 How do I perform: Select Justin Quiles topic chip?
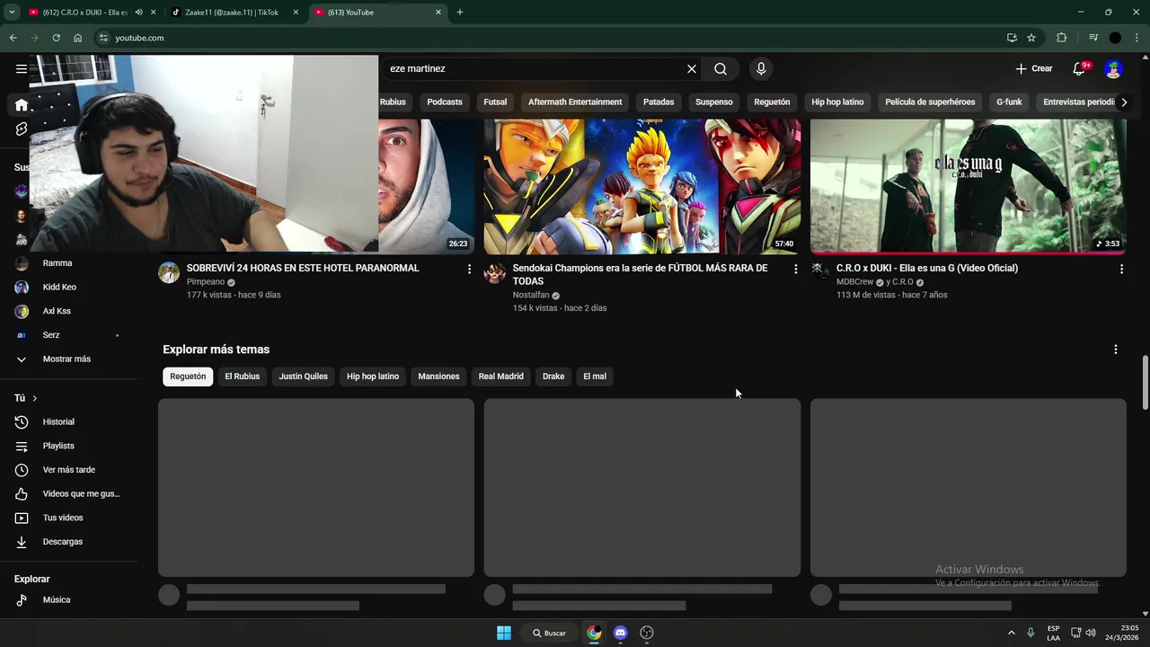(303, 377)
